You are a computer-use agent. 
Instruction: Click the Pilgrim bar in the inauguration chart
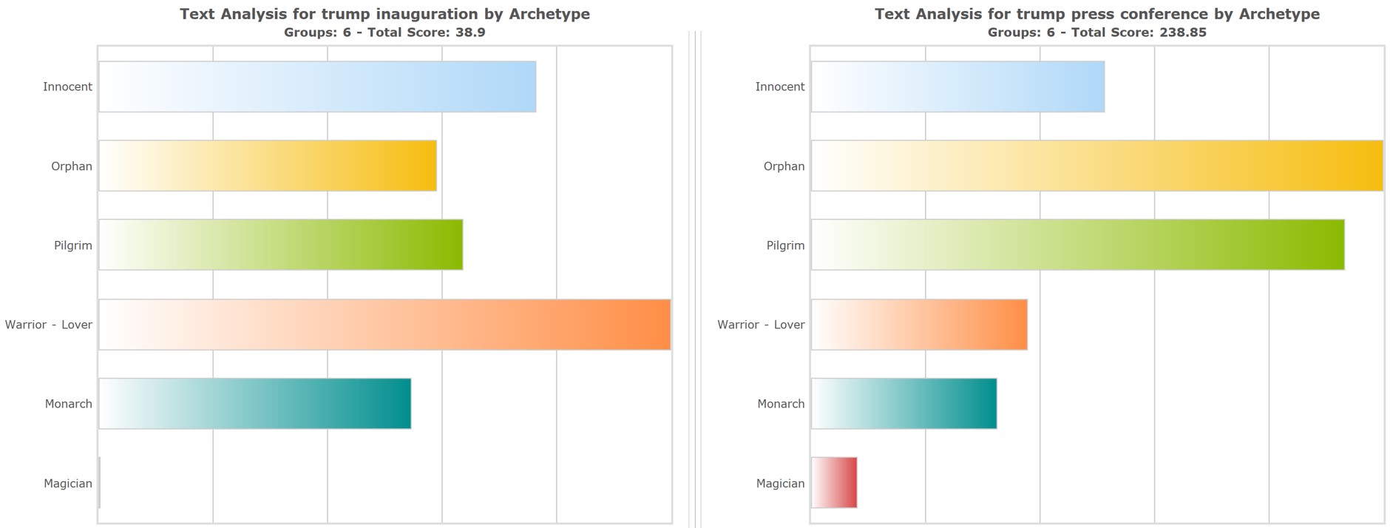[281, 245]
